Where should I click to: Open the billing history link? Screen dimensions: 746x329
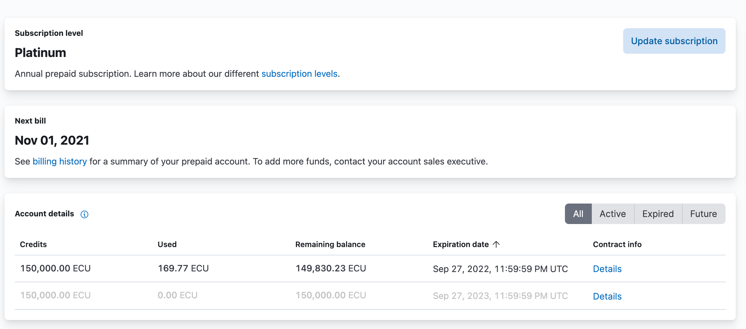pyautogui.click(x=60, y=162)
